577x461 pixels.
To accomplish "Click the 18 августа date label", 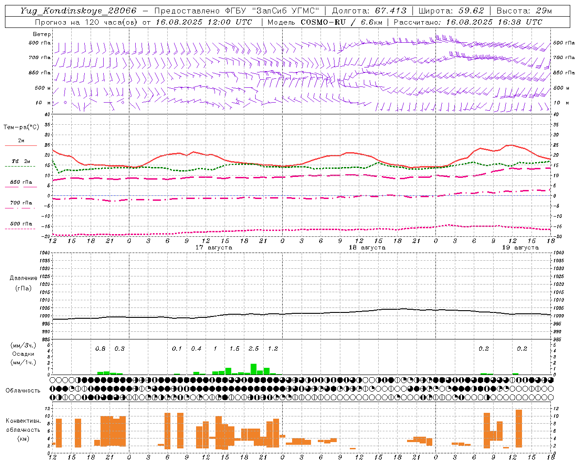I will [367, 248].
